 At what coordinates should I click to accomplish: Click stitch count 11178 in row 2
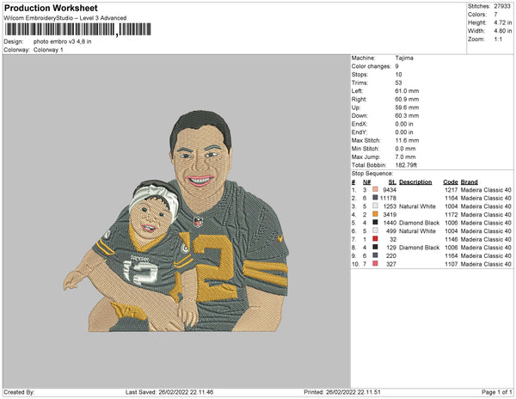388,198
